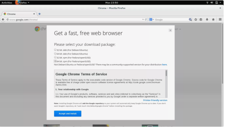Click the terms of service scrollbar thumb
Image resolution: width=225 pixels, height=127 pixels.
[166, 73]
